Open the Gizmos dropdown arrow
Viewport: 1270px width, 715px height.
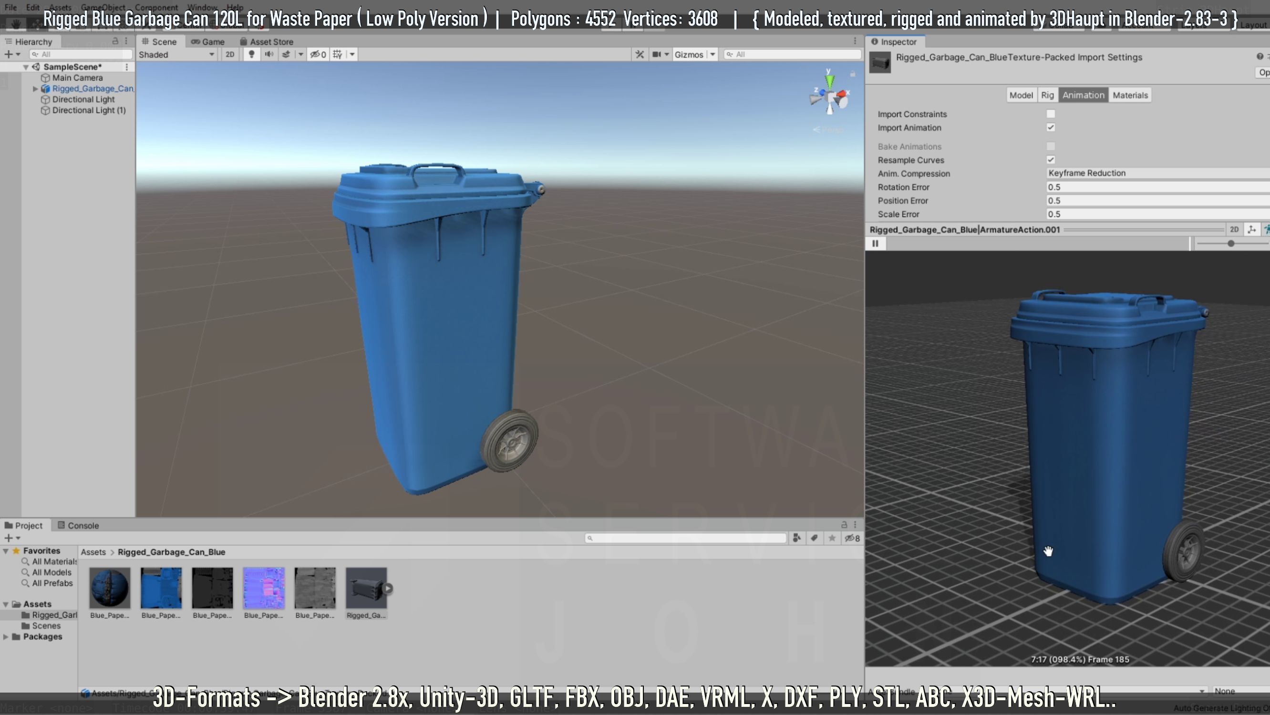pos(712,54)
